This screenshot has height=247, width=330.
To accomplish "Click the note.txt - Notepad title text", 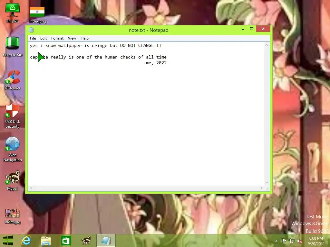I will [x=149, y=30].
